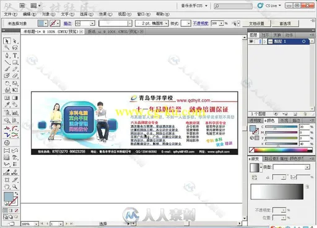Open brush definition '2 pt. 椭圆形' dropdown
317x228 pixels.
166,24
